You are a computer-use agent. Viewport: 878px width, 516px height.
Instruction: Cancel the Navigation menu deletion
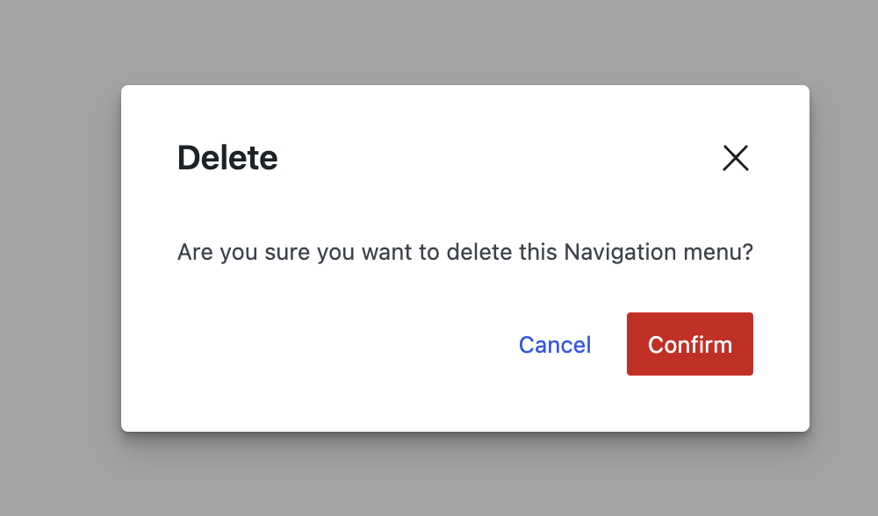[554, 344]
